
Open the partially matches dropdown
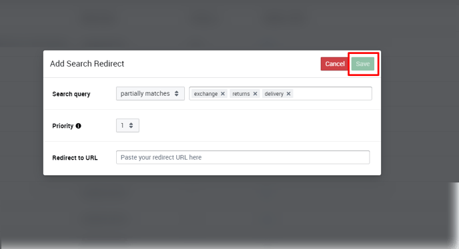[150, 93]
